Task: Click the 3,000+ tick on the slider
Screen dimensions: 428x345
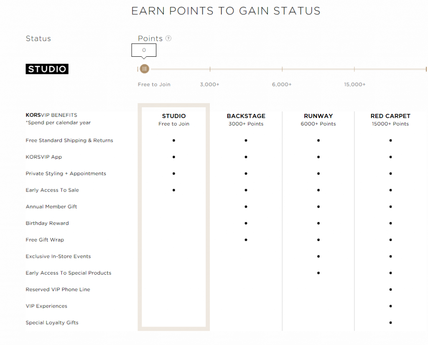Action: coord(210,69)
